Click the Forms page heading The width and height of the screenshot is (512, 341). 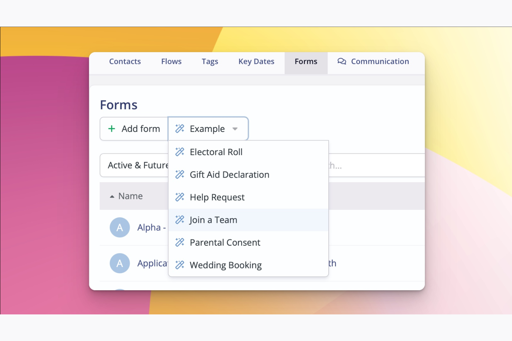(x=119, y=105)
